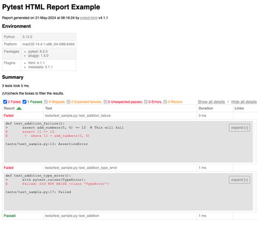Click the report generated date text
The height and width of the screenshot is (236, 258).
(55, 18)
